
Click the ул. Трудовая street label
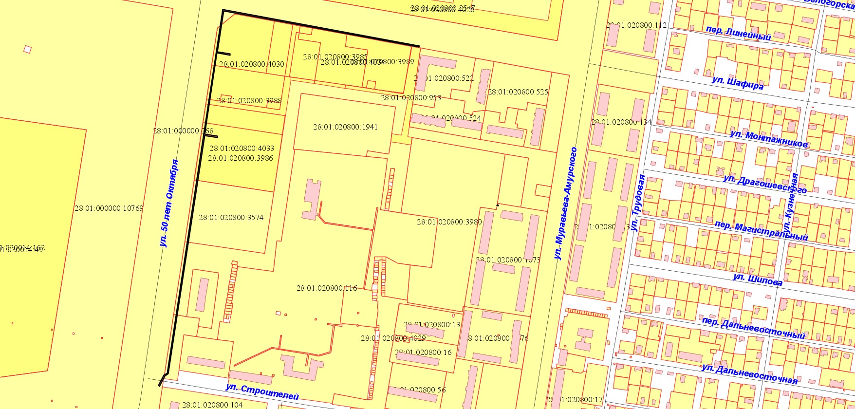[x=638, y=203]
